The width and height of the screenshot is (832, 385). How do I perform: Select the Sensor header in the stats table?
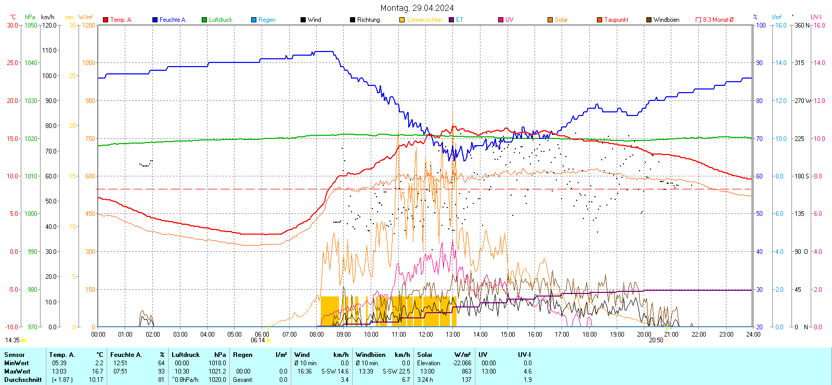pyautogui.click(x=15, y=355)
